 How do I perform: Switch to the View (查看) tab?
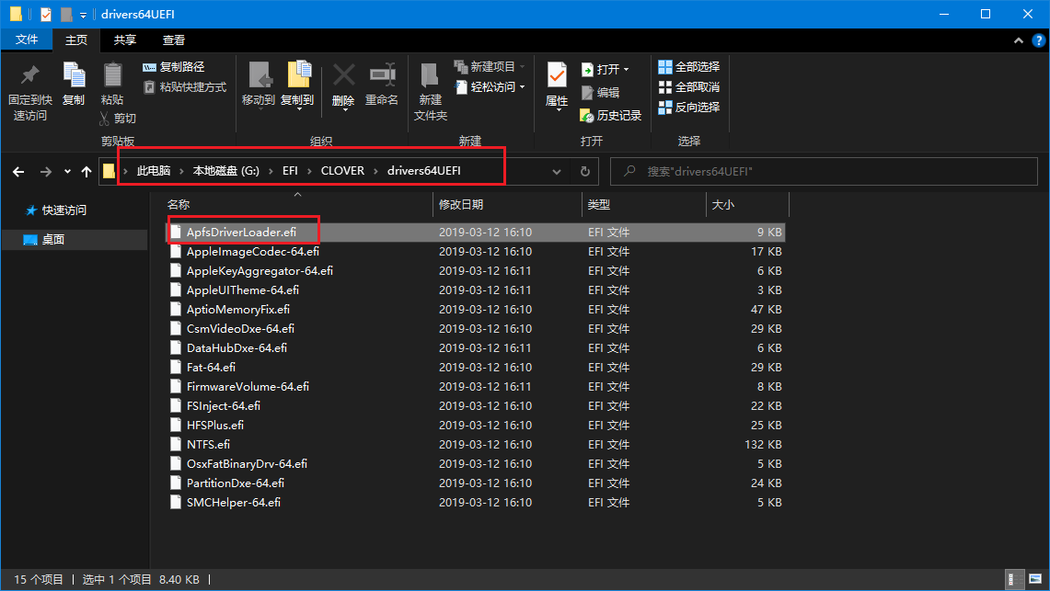pos(173,40)
